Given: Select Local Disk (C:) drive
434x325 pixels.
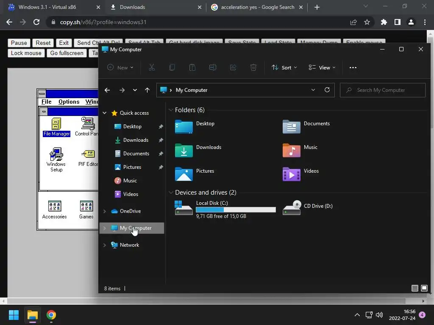Looking at the screenshot, I should pos(225,209).
